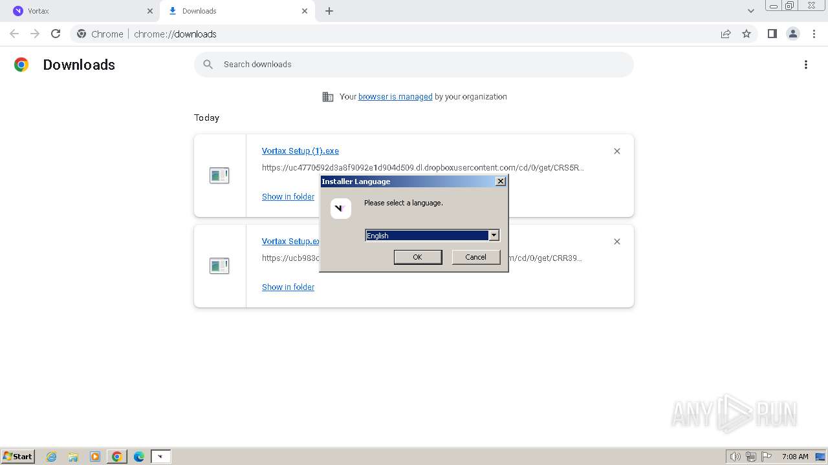Click the 7:08 AM clock
Screen dimensions: 828x465
click(795, 457)
